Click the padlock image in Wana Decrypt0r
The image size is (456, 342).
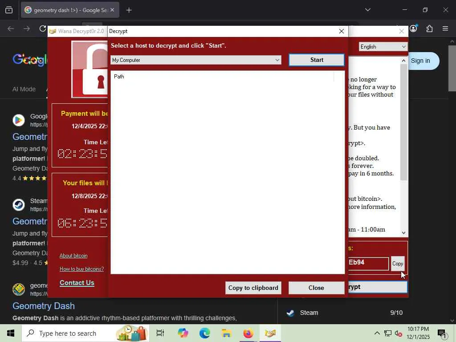click(90, 69)
